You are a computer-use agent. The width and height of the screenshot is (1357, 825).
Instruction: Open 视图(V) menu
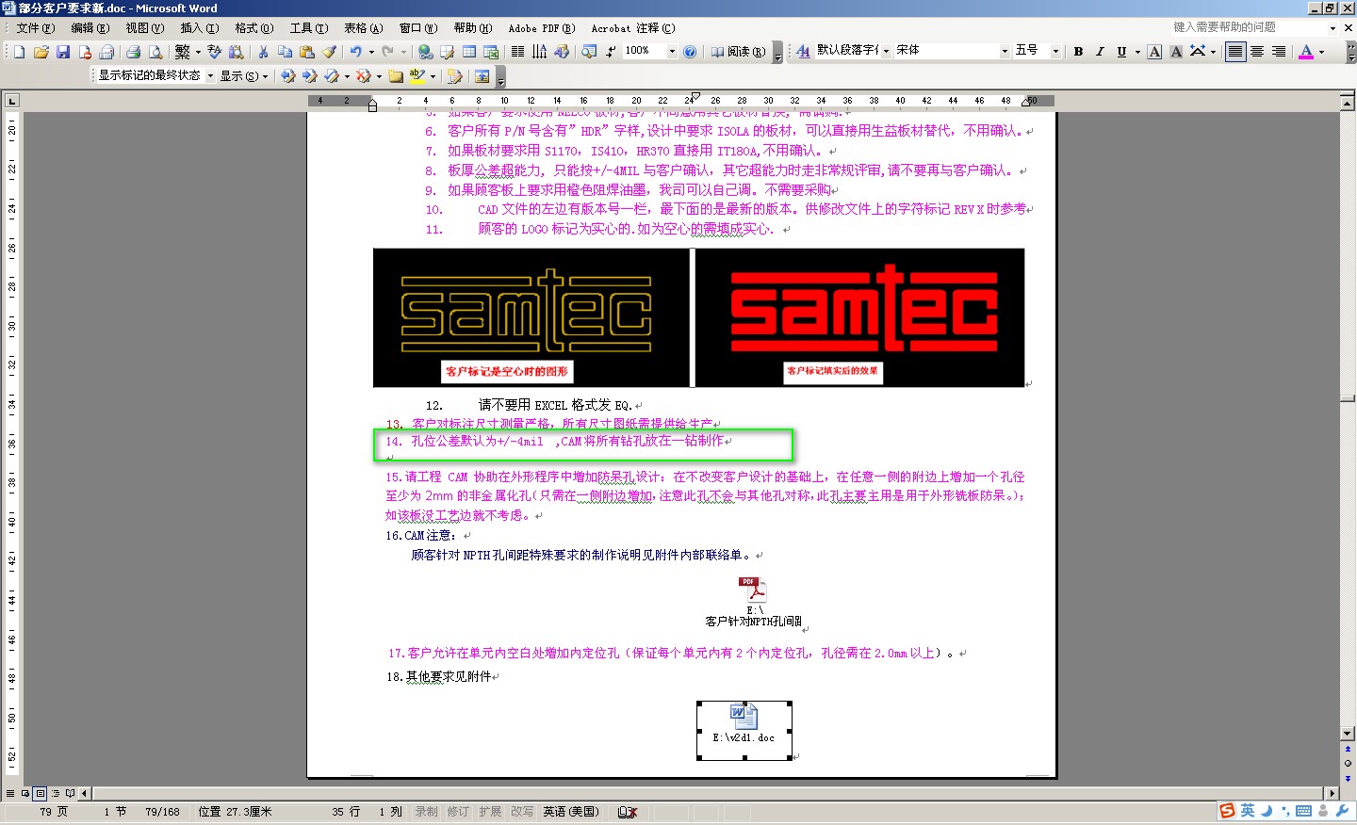pyautogui.click(x=145, y=28)
